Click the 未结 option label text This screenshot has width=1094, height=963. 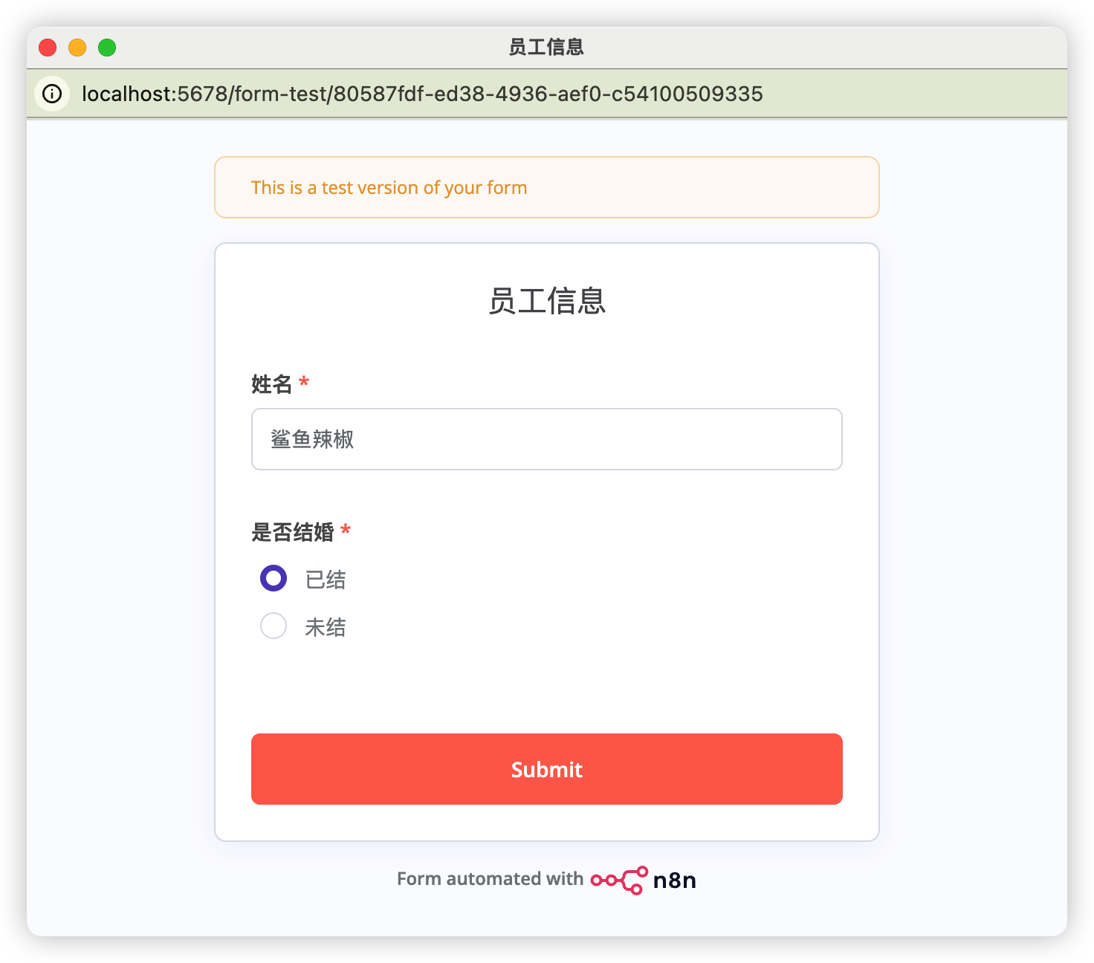click(x=326, y=627)
